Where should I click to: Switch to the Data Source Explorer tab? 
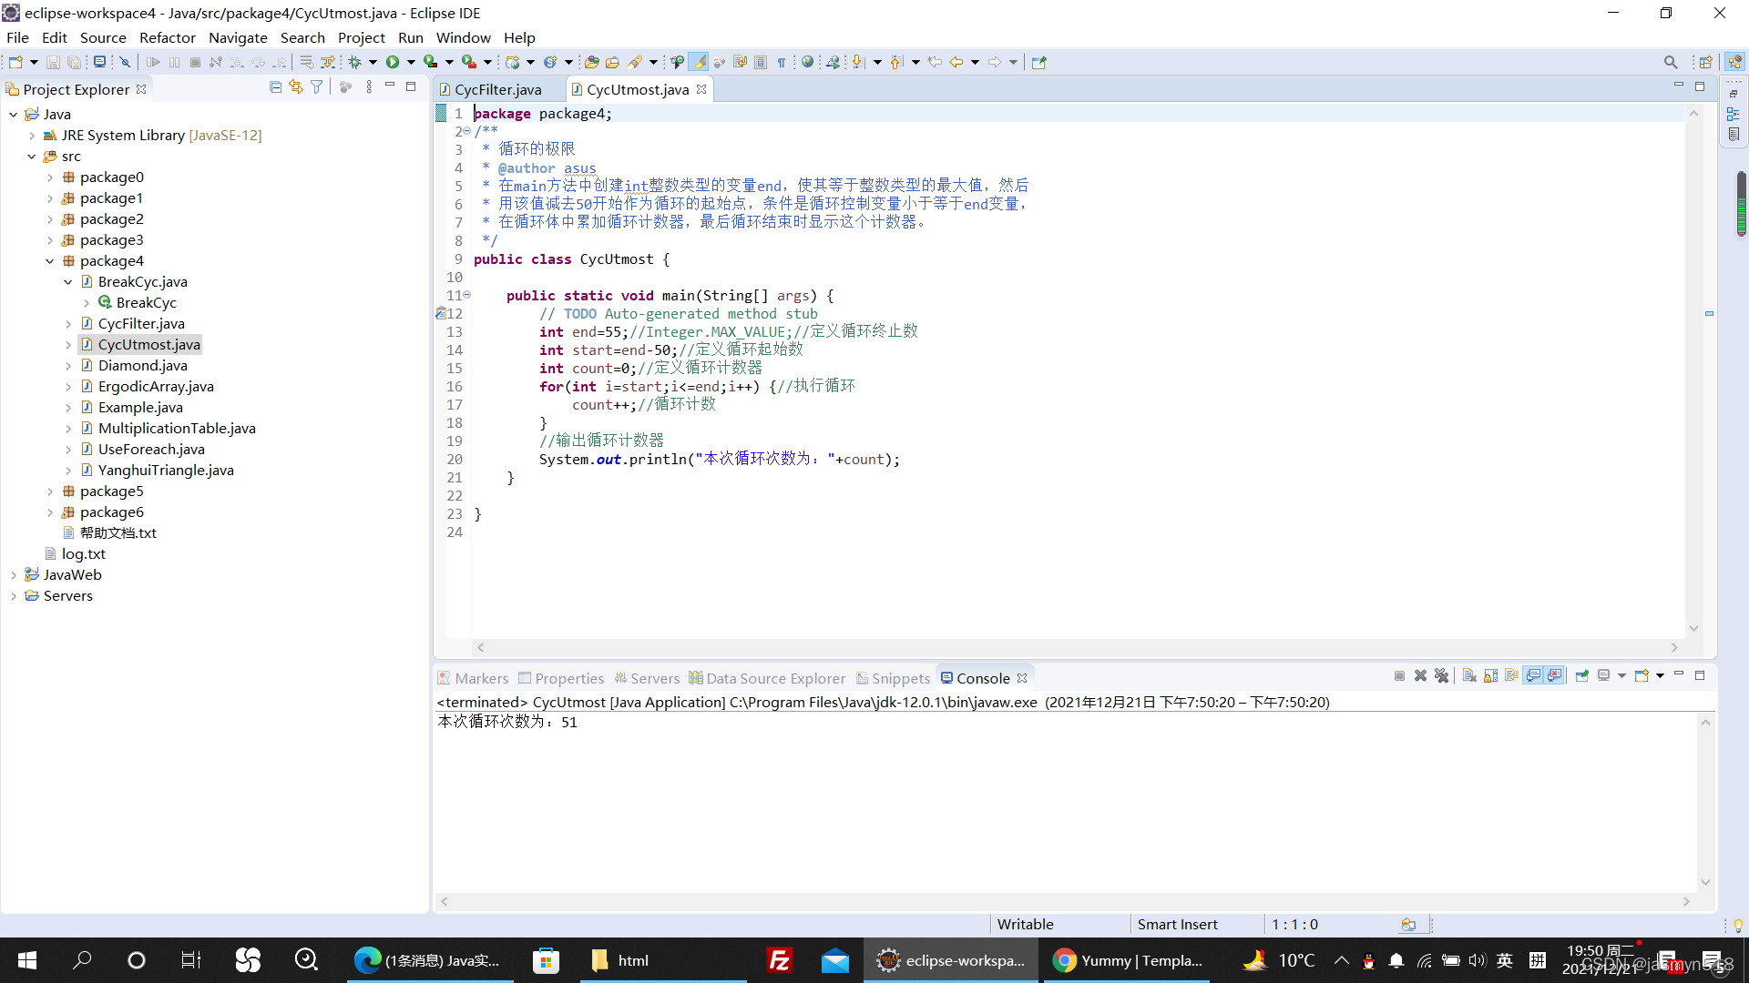click(x=768, y=678)
